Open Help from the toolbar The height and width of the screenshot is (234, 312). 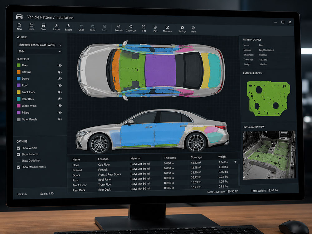coord(193,29)
